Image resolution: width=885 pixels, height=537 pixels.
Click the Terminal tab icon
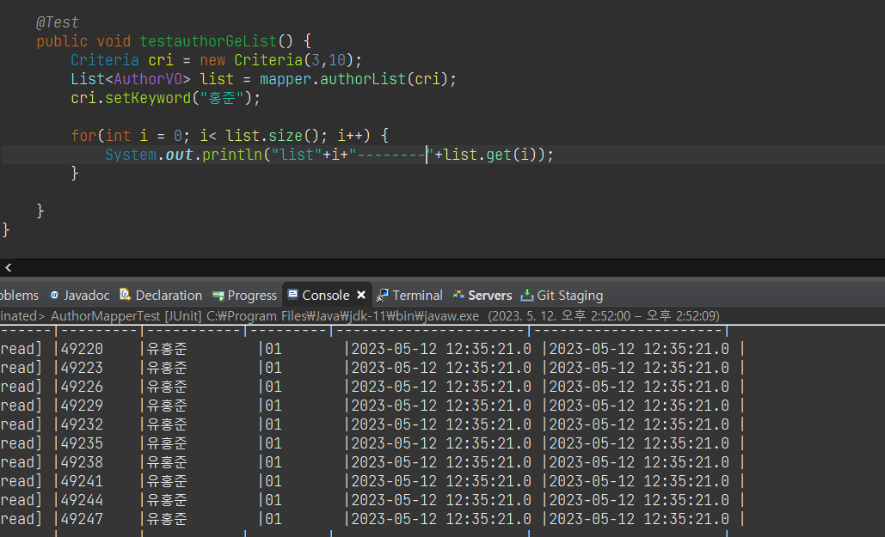(x=383, y=295)
